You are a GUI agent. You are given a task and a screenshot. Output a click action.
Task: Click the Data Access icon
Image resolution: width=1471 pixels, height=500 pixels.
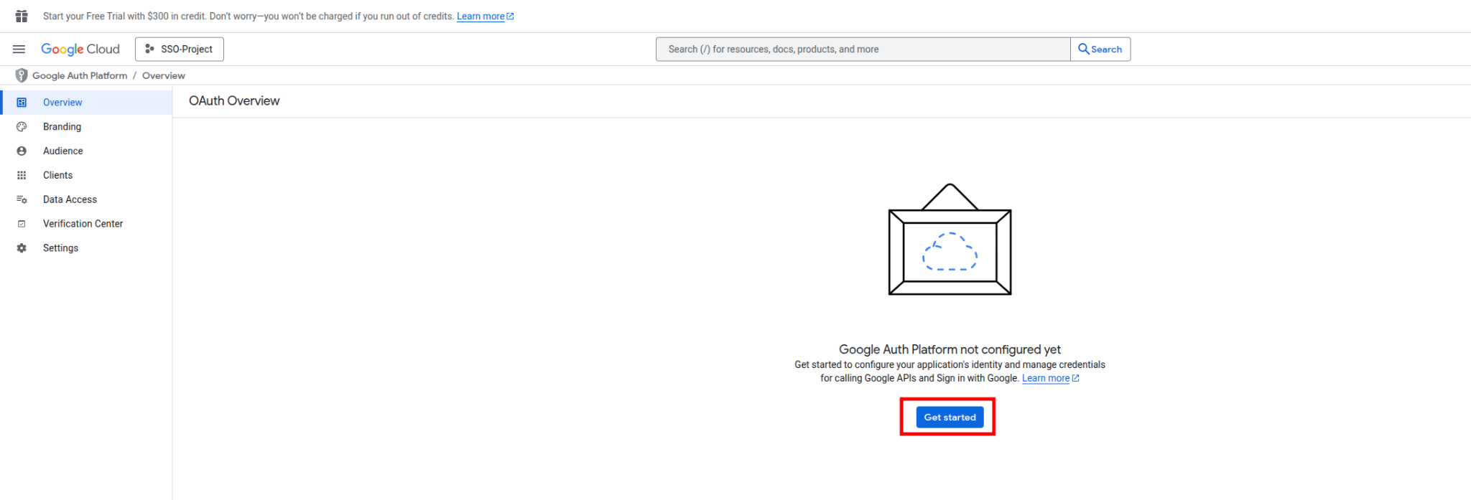(22, 200)
